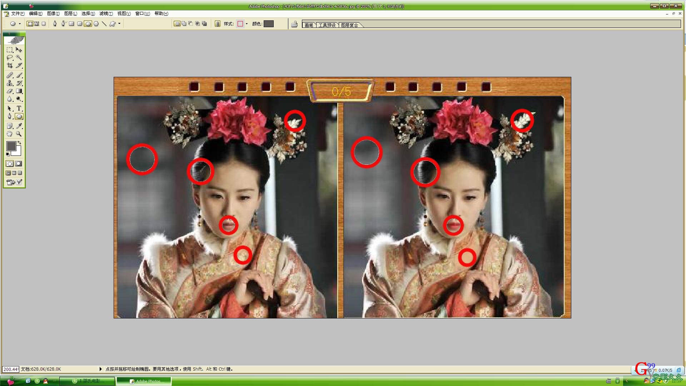Viewport: 686px width, 386px height.
Task: Select the Eyedropper tool
Action: click(x=19, y=126)
